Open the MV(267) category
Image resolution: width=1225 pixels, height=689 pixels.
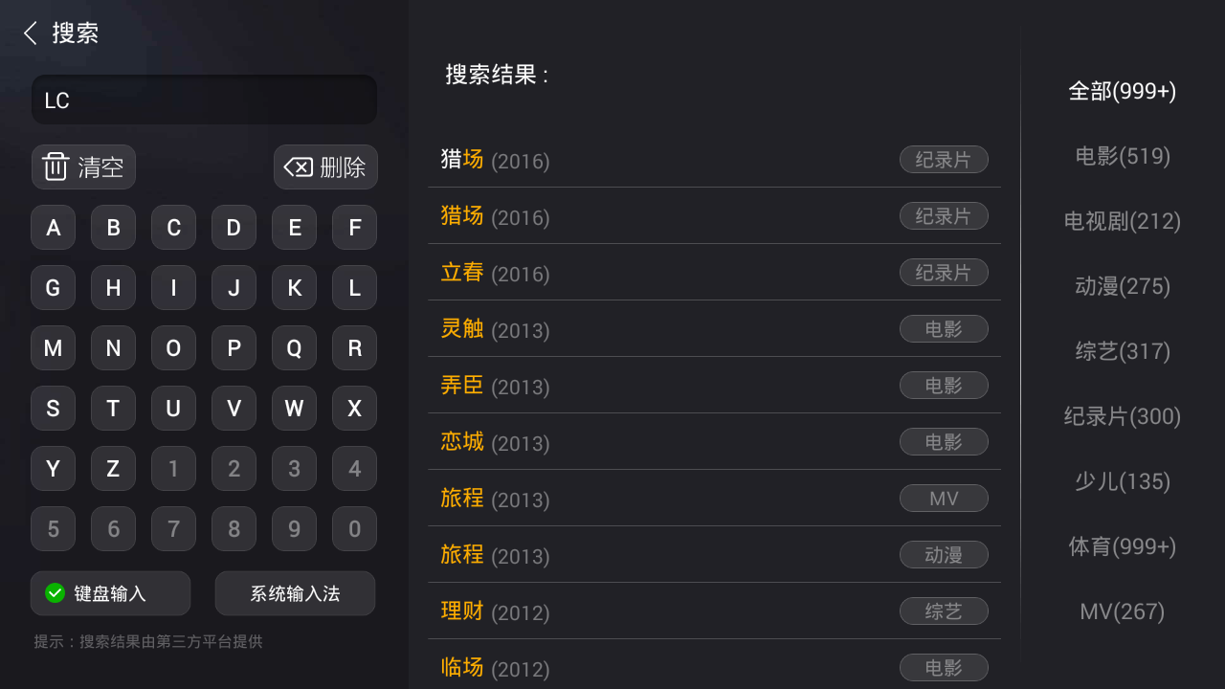[1122, 611]
